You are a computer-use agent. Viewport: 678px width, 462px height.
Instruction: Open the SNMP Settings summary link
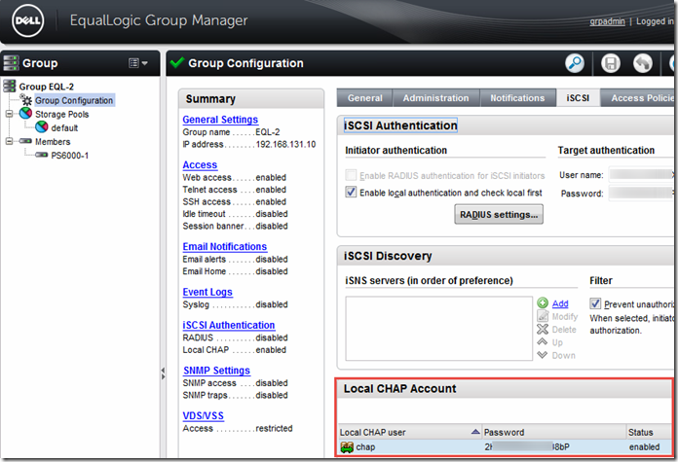216,371
